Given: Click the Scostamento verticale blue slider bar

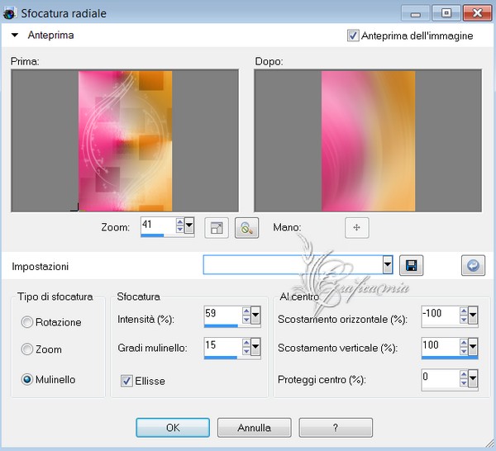Looking at the screenshot, I should (x=450, y=358).
